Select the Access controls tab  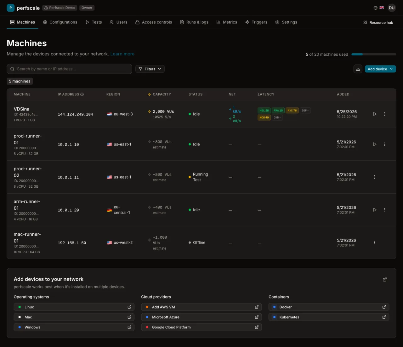[154, 22]
